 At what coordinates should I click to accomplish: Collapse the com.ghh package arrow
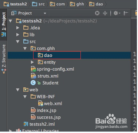click(x=25, y=49)
